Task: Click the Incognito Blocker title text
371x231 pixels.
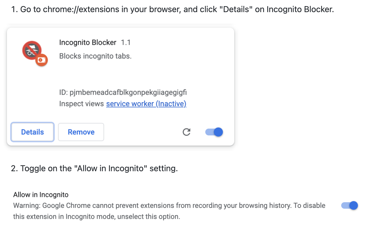Action: click(88, 42)
